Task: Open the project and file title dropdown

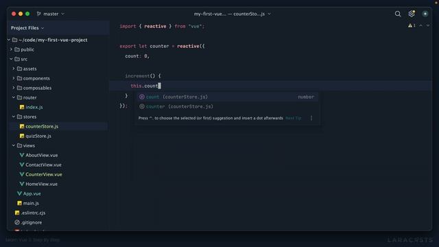Action: tap(233, 14)
